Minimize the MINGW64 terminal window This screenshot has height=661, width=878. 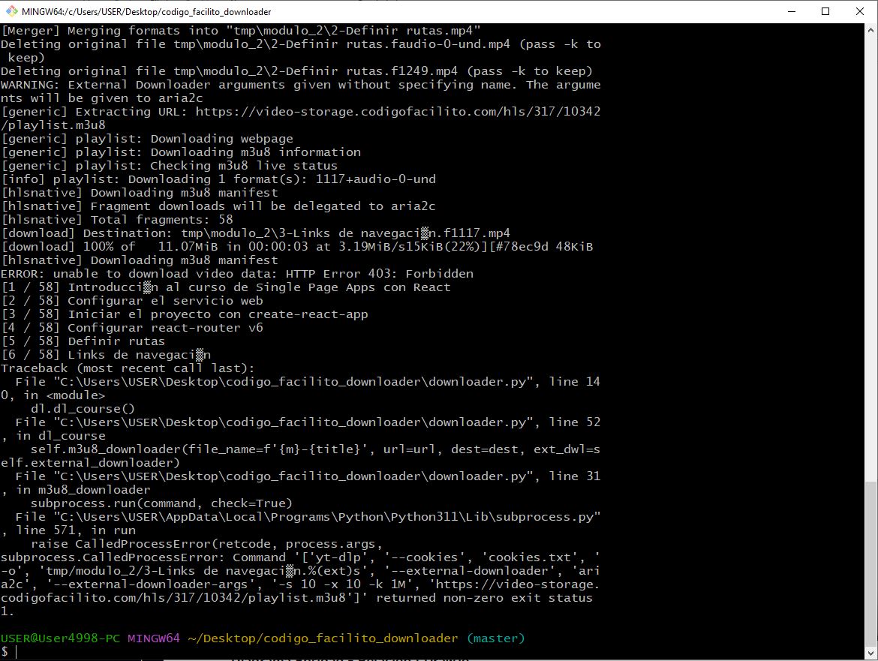(790, 11)
